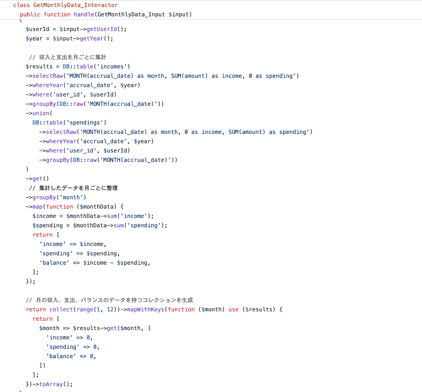Click the first selectRaw call for incomes
Viewport: 422px width, 392px height.
(x=48, y=76)
